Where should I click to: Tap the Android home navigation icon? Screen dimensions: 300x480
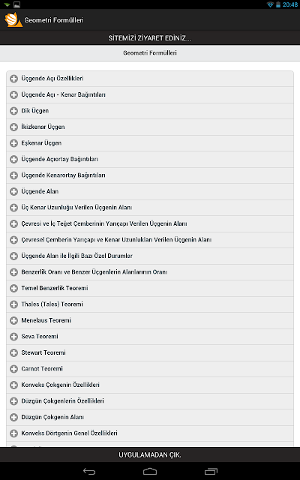150,472
